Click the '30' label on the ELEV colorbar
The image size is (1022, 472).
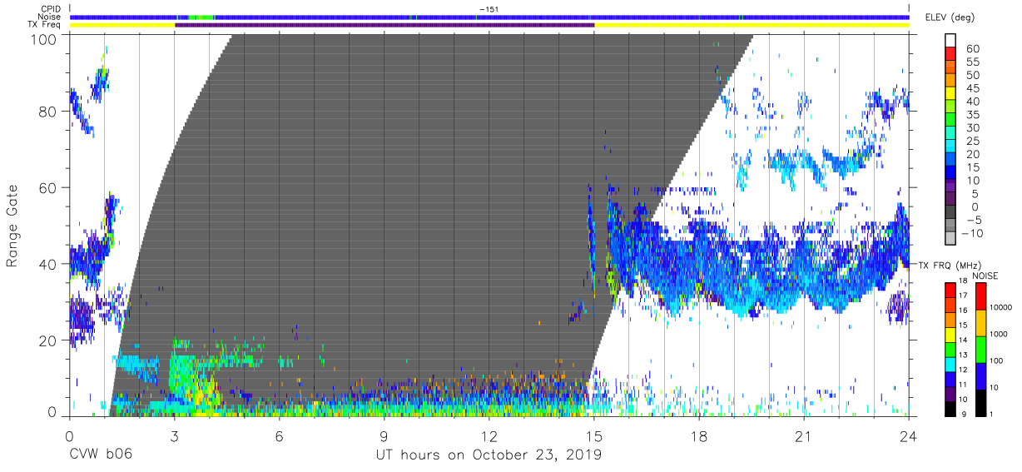973,127
